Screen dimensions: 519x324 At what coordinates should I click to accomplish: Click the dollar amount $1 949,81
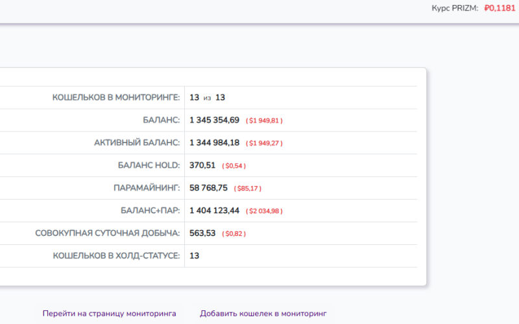[x=264, y=121]
